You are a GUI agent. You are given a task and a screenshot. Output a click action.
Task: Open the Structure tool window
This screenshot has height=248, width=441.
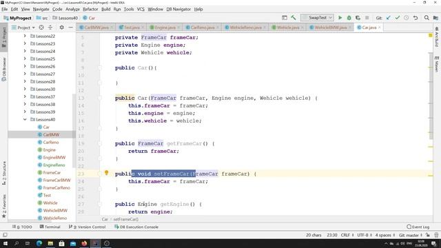pos(4,173)
